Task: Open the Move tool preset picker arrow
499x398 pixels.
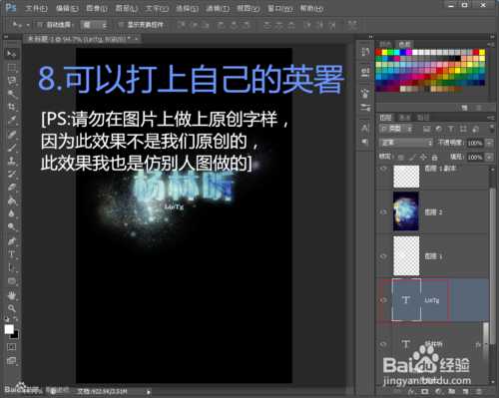Action: tap(28, 25)
